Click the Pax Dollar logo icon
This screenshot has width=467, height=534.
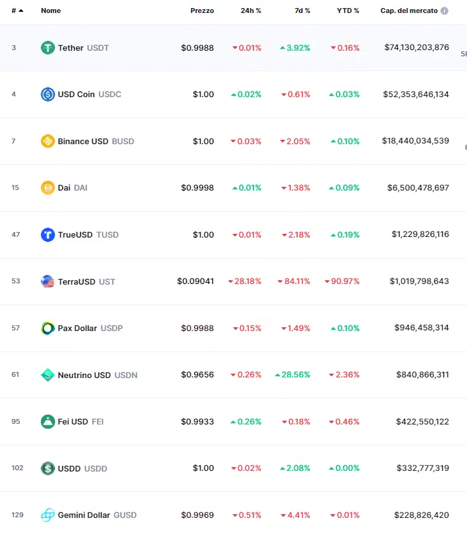tap(48, 328)
